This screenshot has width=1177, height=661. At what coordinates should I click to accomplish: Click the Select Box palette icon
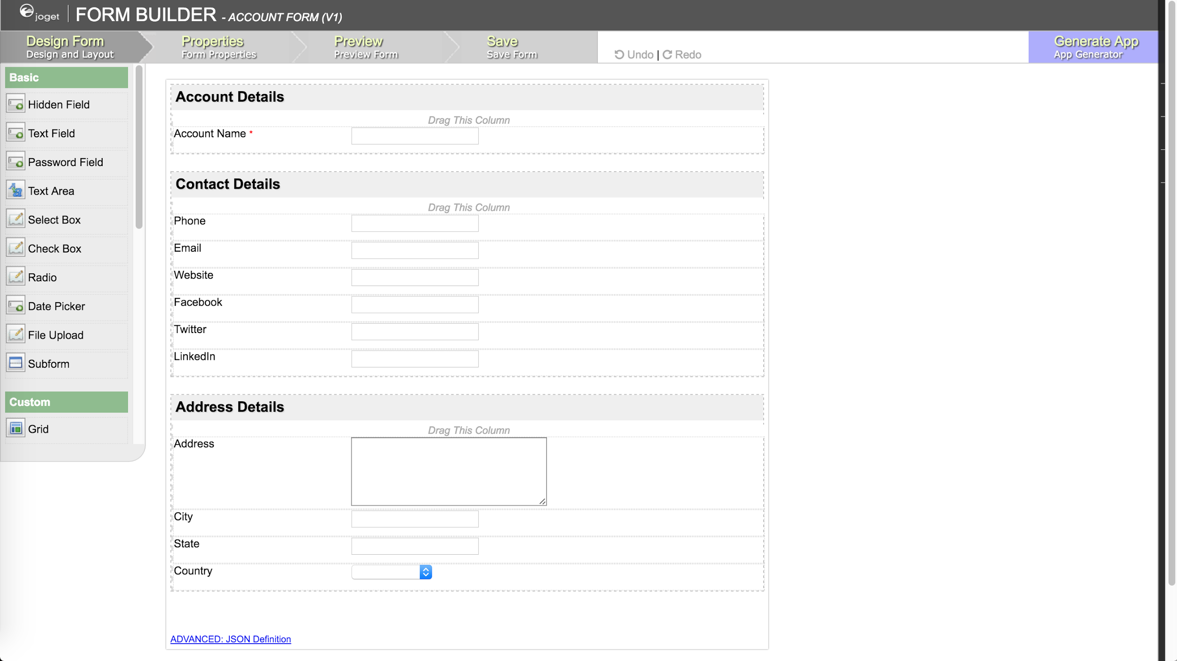tap(16, 219)
